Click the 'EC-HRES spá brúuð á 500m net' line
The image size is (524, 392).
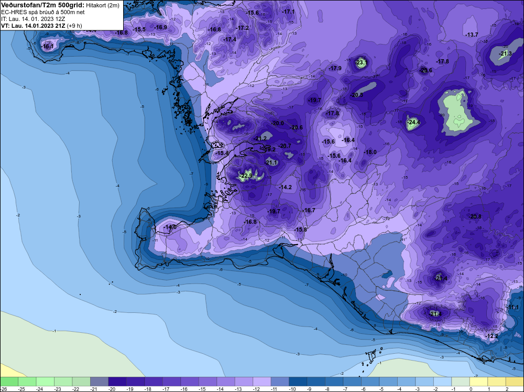43,13
